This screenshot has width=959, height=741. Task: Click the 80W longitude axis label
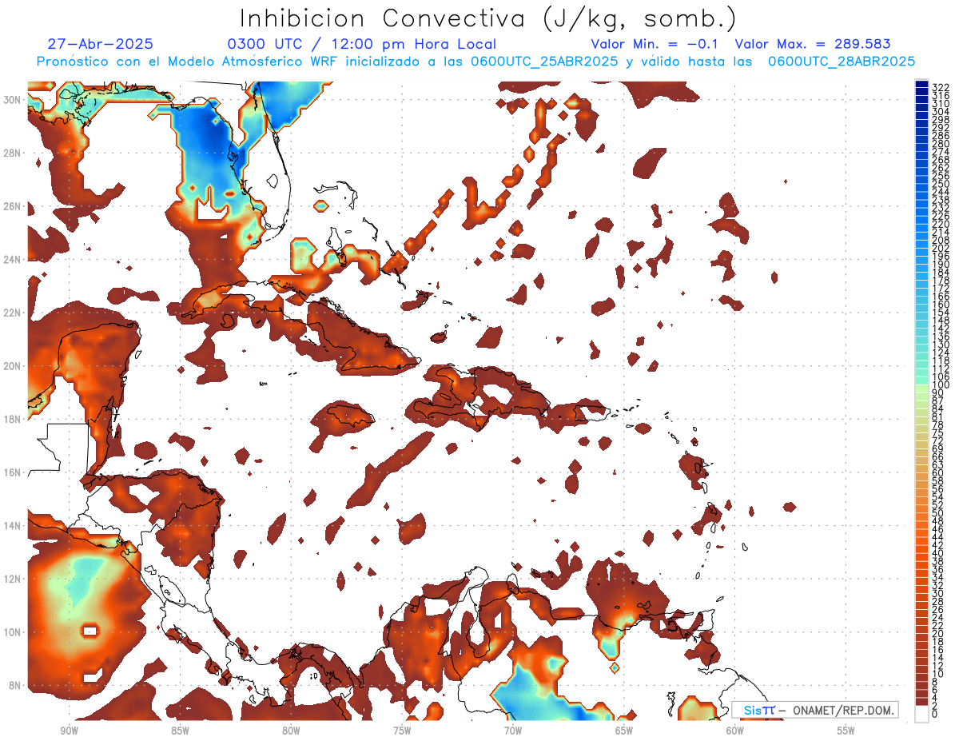coord(291,731)
